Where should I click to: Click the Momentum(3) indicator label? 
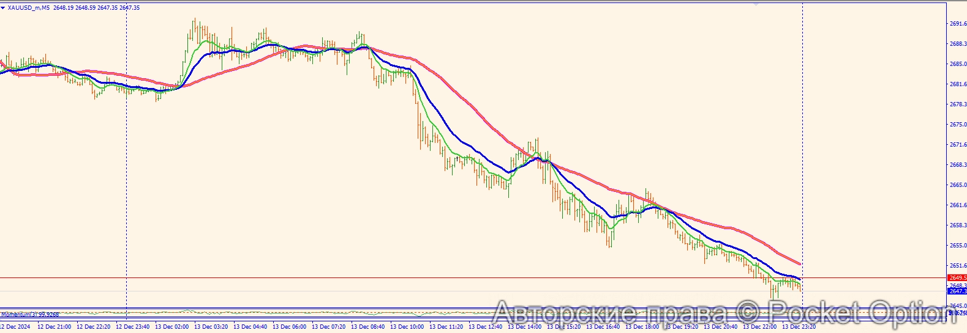pos(30,315)
